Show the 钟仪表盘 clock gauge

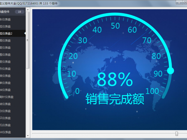(x=6, y=90)
